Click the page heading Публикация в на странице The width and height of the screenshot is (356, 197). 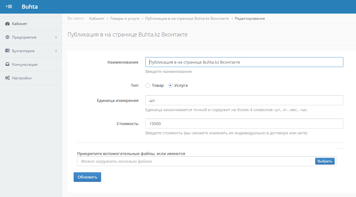(x=127, y=35)
